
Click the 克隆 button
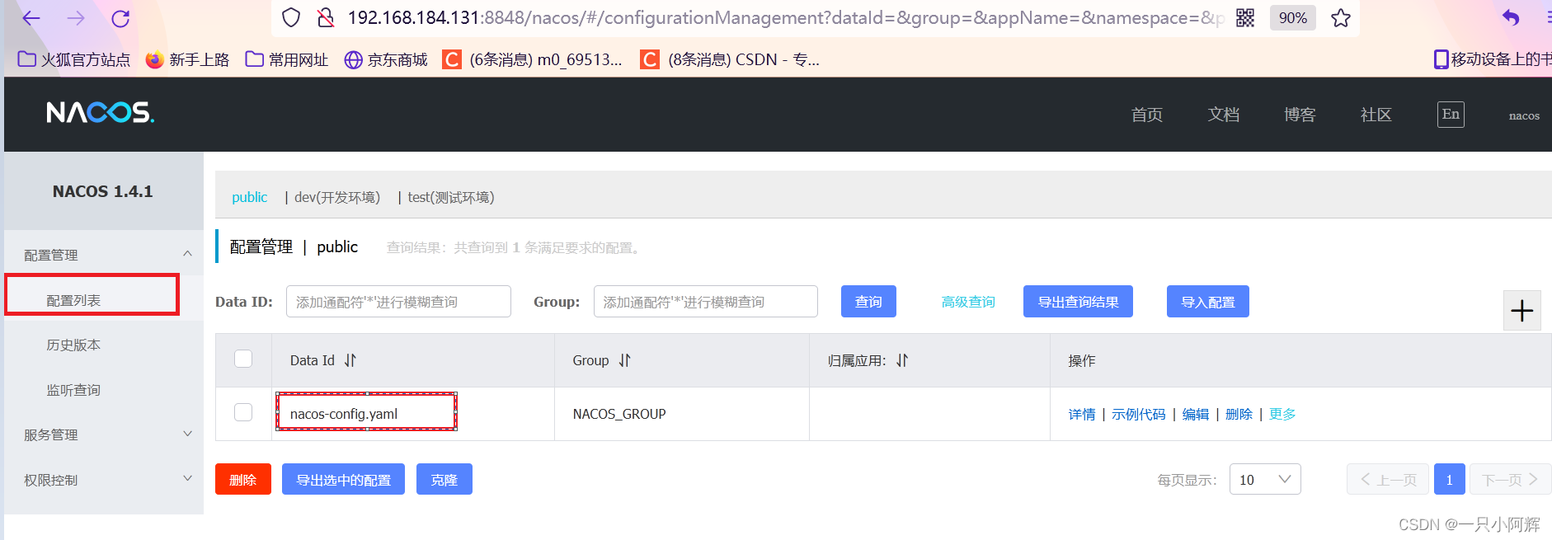click(x=444, y=479)
